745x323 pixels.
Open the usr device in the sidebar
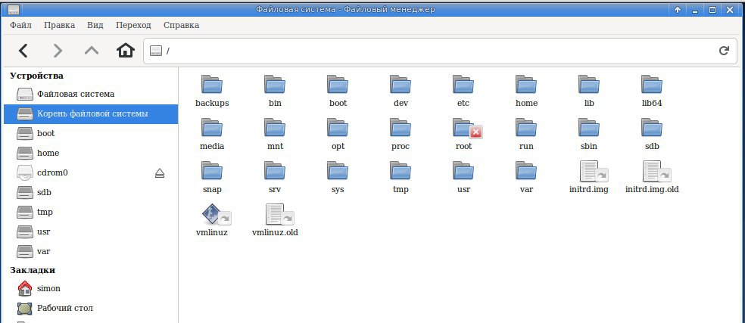coord(91,231)
